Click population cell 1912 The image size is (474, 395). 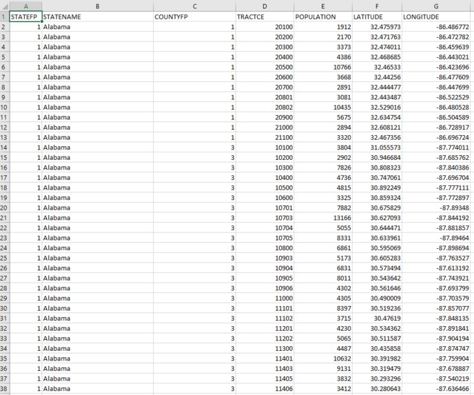pyautogui.click(x=323, y=27)
